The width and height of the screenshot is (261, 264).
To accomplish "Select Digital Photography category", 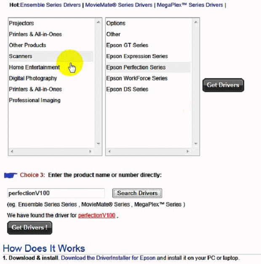I will [x=51, y=78].
